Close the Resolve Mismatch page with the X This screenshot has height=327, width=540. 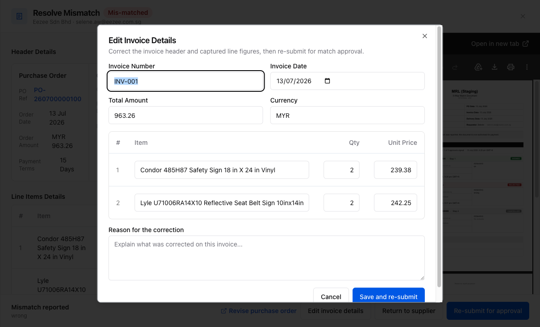(x=523, y=16)
